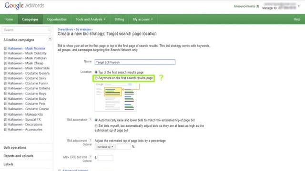Open Halloween - Costume Girlsons campaign
Screen dimensions: 305x171
click(29, 88)
